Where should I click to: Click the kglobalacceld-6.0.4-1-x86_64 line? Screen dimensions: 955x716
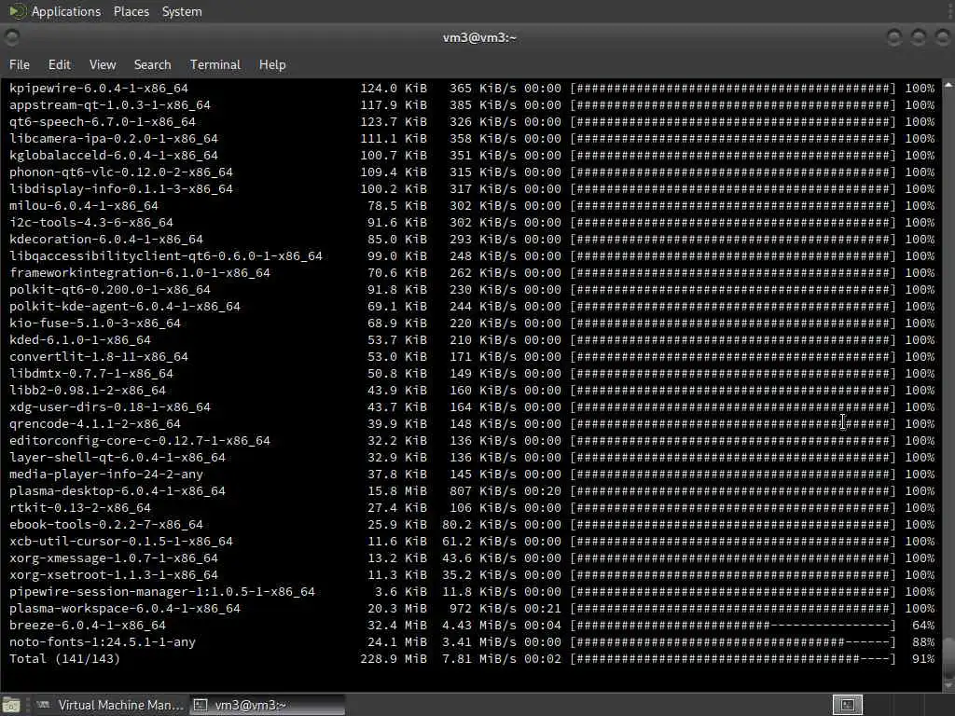tap(472, 156)
